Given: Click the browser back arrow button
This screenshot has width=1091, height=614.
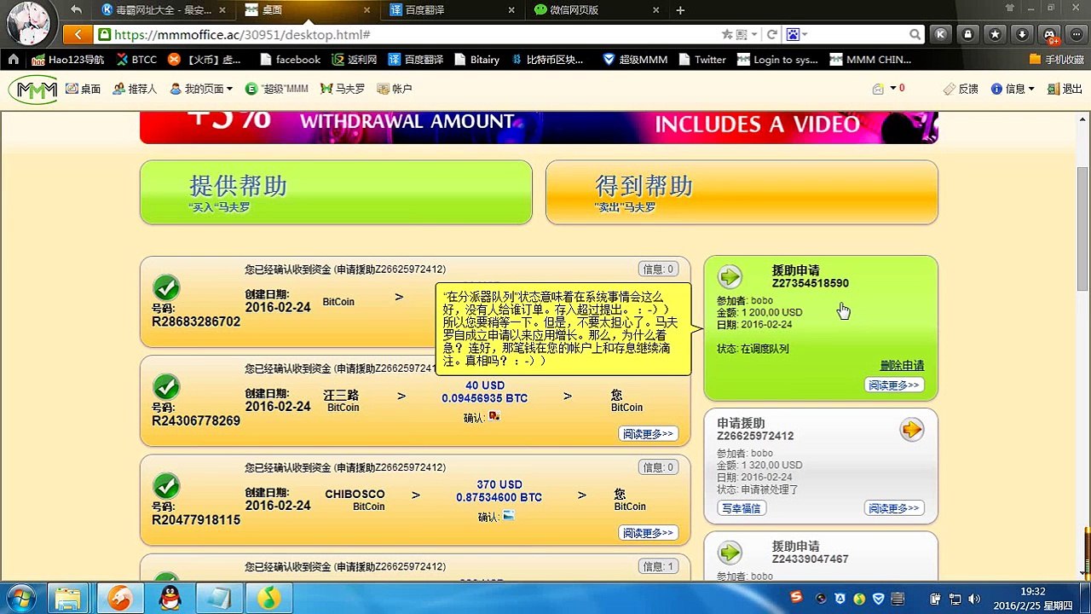Looking at the screenshot, I should tap(77, 10).
